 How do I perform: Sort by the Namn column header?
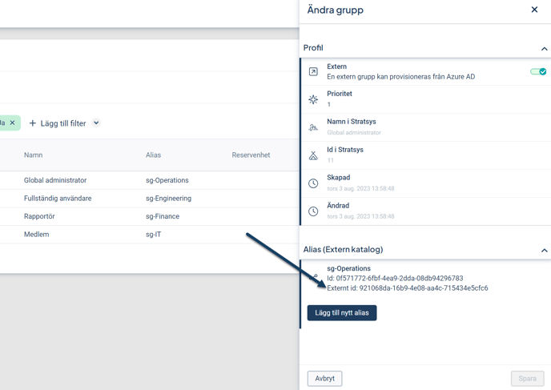33,155
